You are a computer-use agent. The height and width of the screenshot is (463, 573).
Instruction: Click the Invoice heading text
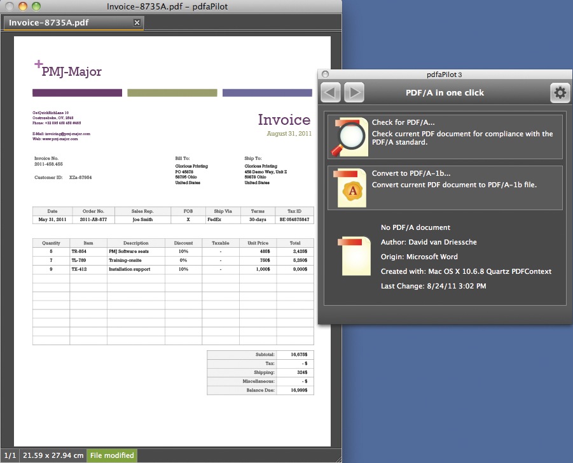pos(284,120)
